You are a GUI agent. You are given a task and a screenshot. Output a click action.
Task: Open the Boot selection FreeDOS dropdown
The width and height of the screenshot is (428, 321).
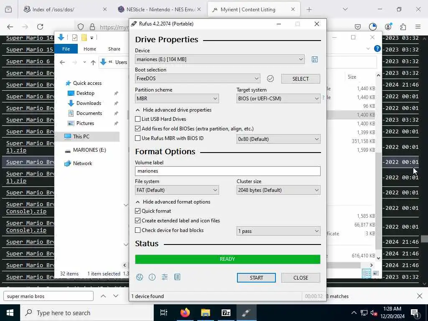pos(197,79)
